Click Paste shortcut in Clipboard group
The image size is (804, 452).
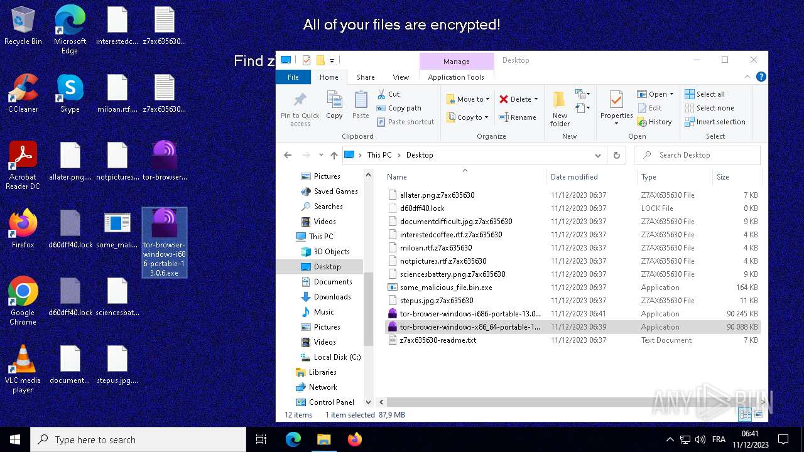coord(406,122)
